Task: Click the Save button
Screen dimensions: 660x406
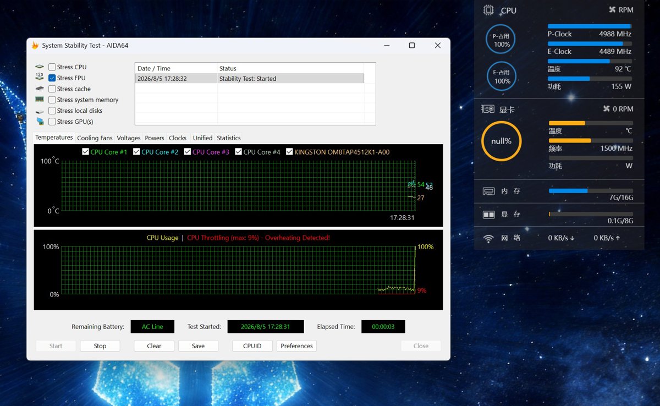Action: coord(198,346)
